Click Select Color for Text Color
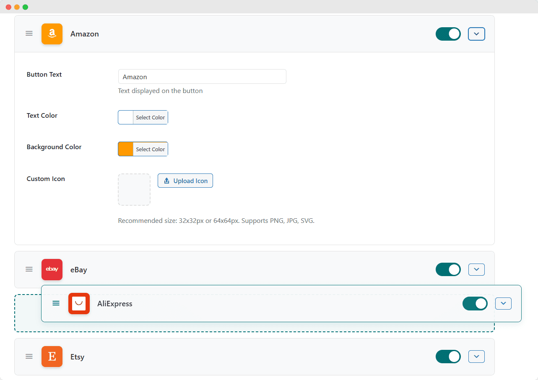The image size is (538, 380). (150, 117)
